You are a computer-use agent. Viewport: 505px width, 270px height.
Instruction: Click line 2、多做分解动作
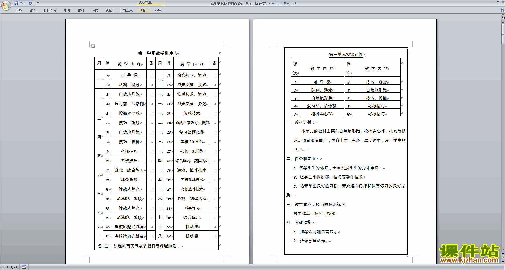(311, 241)
